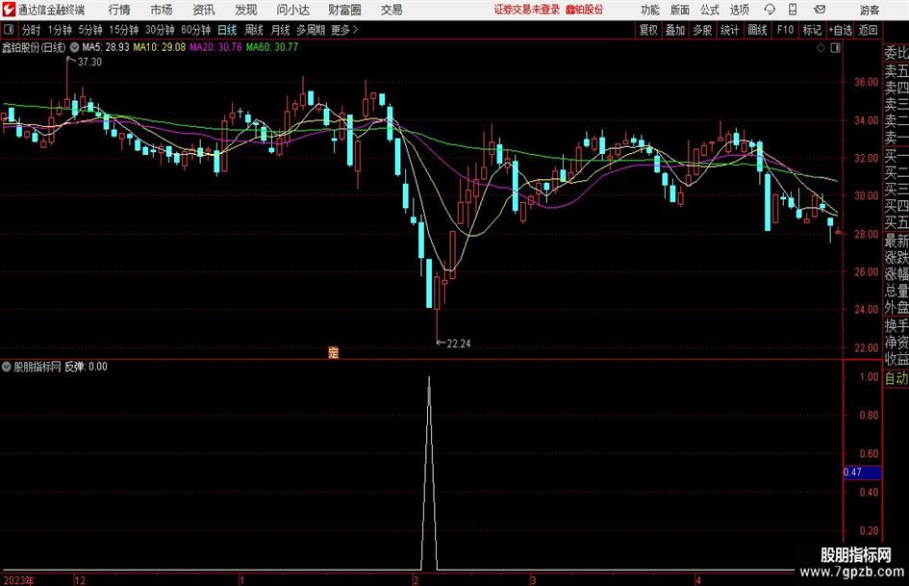Click the diamond icon at chart top-right

(821, 48)
